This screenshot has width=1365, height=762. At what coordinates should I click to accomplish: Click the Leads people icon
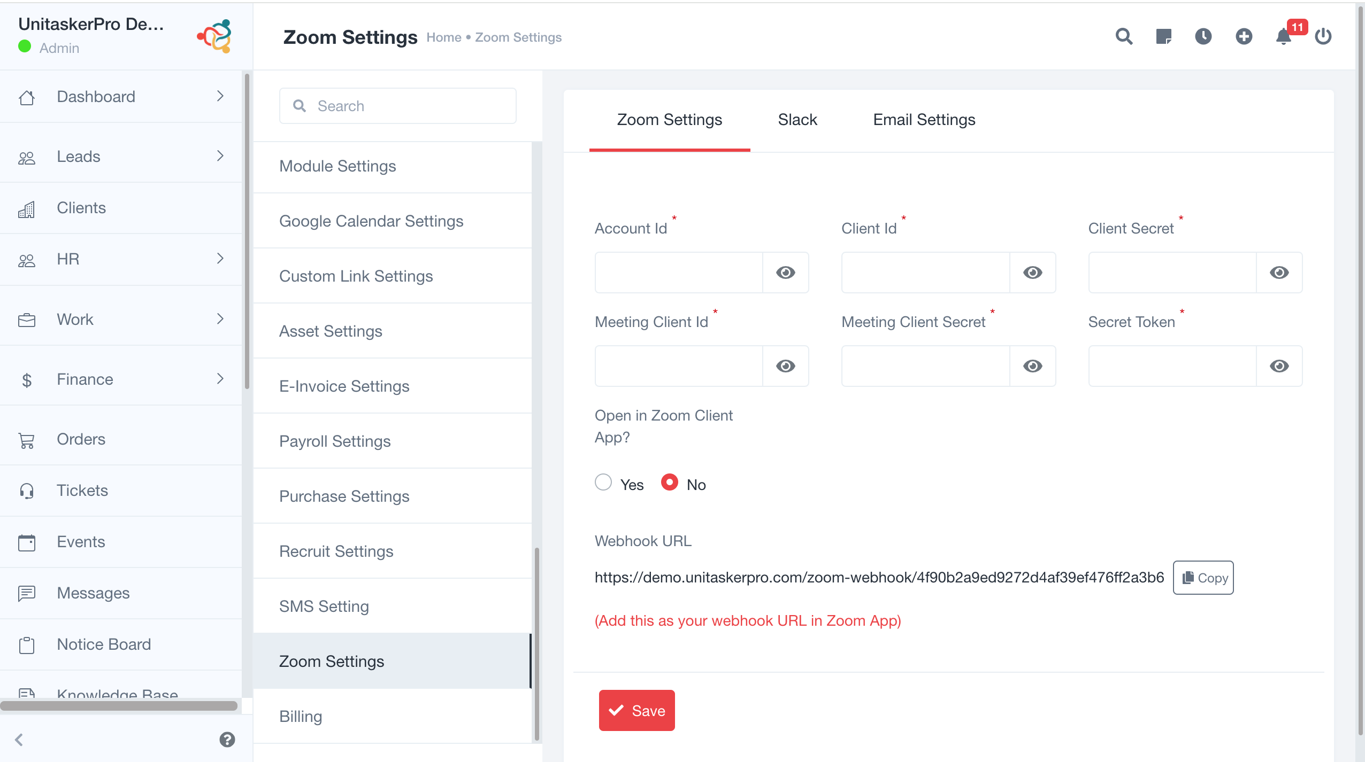(x=27, y=157)
